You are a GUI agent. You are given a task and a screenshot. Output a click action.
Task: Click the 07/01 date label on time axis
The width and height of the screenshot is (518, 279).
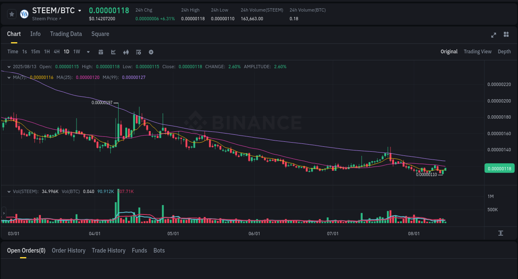(x=333, y=234)
